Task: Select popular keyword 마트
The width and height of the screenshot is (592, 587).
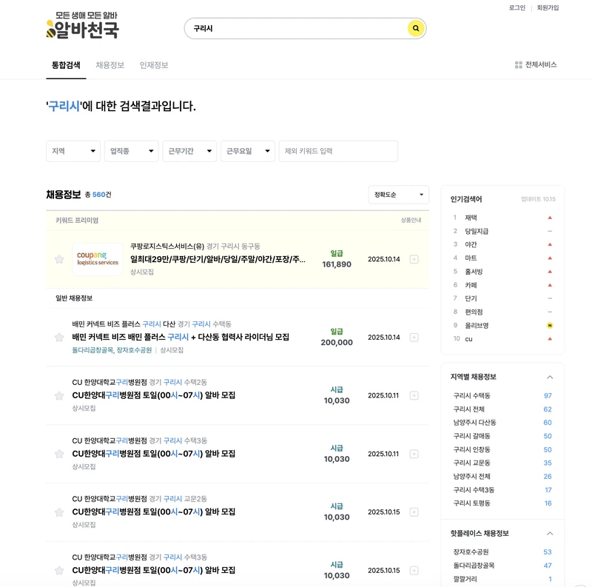Action: click(x=471, y=258)
